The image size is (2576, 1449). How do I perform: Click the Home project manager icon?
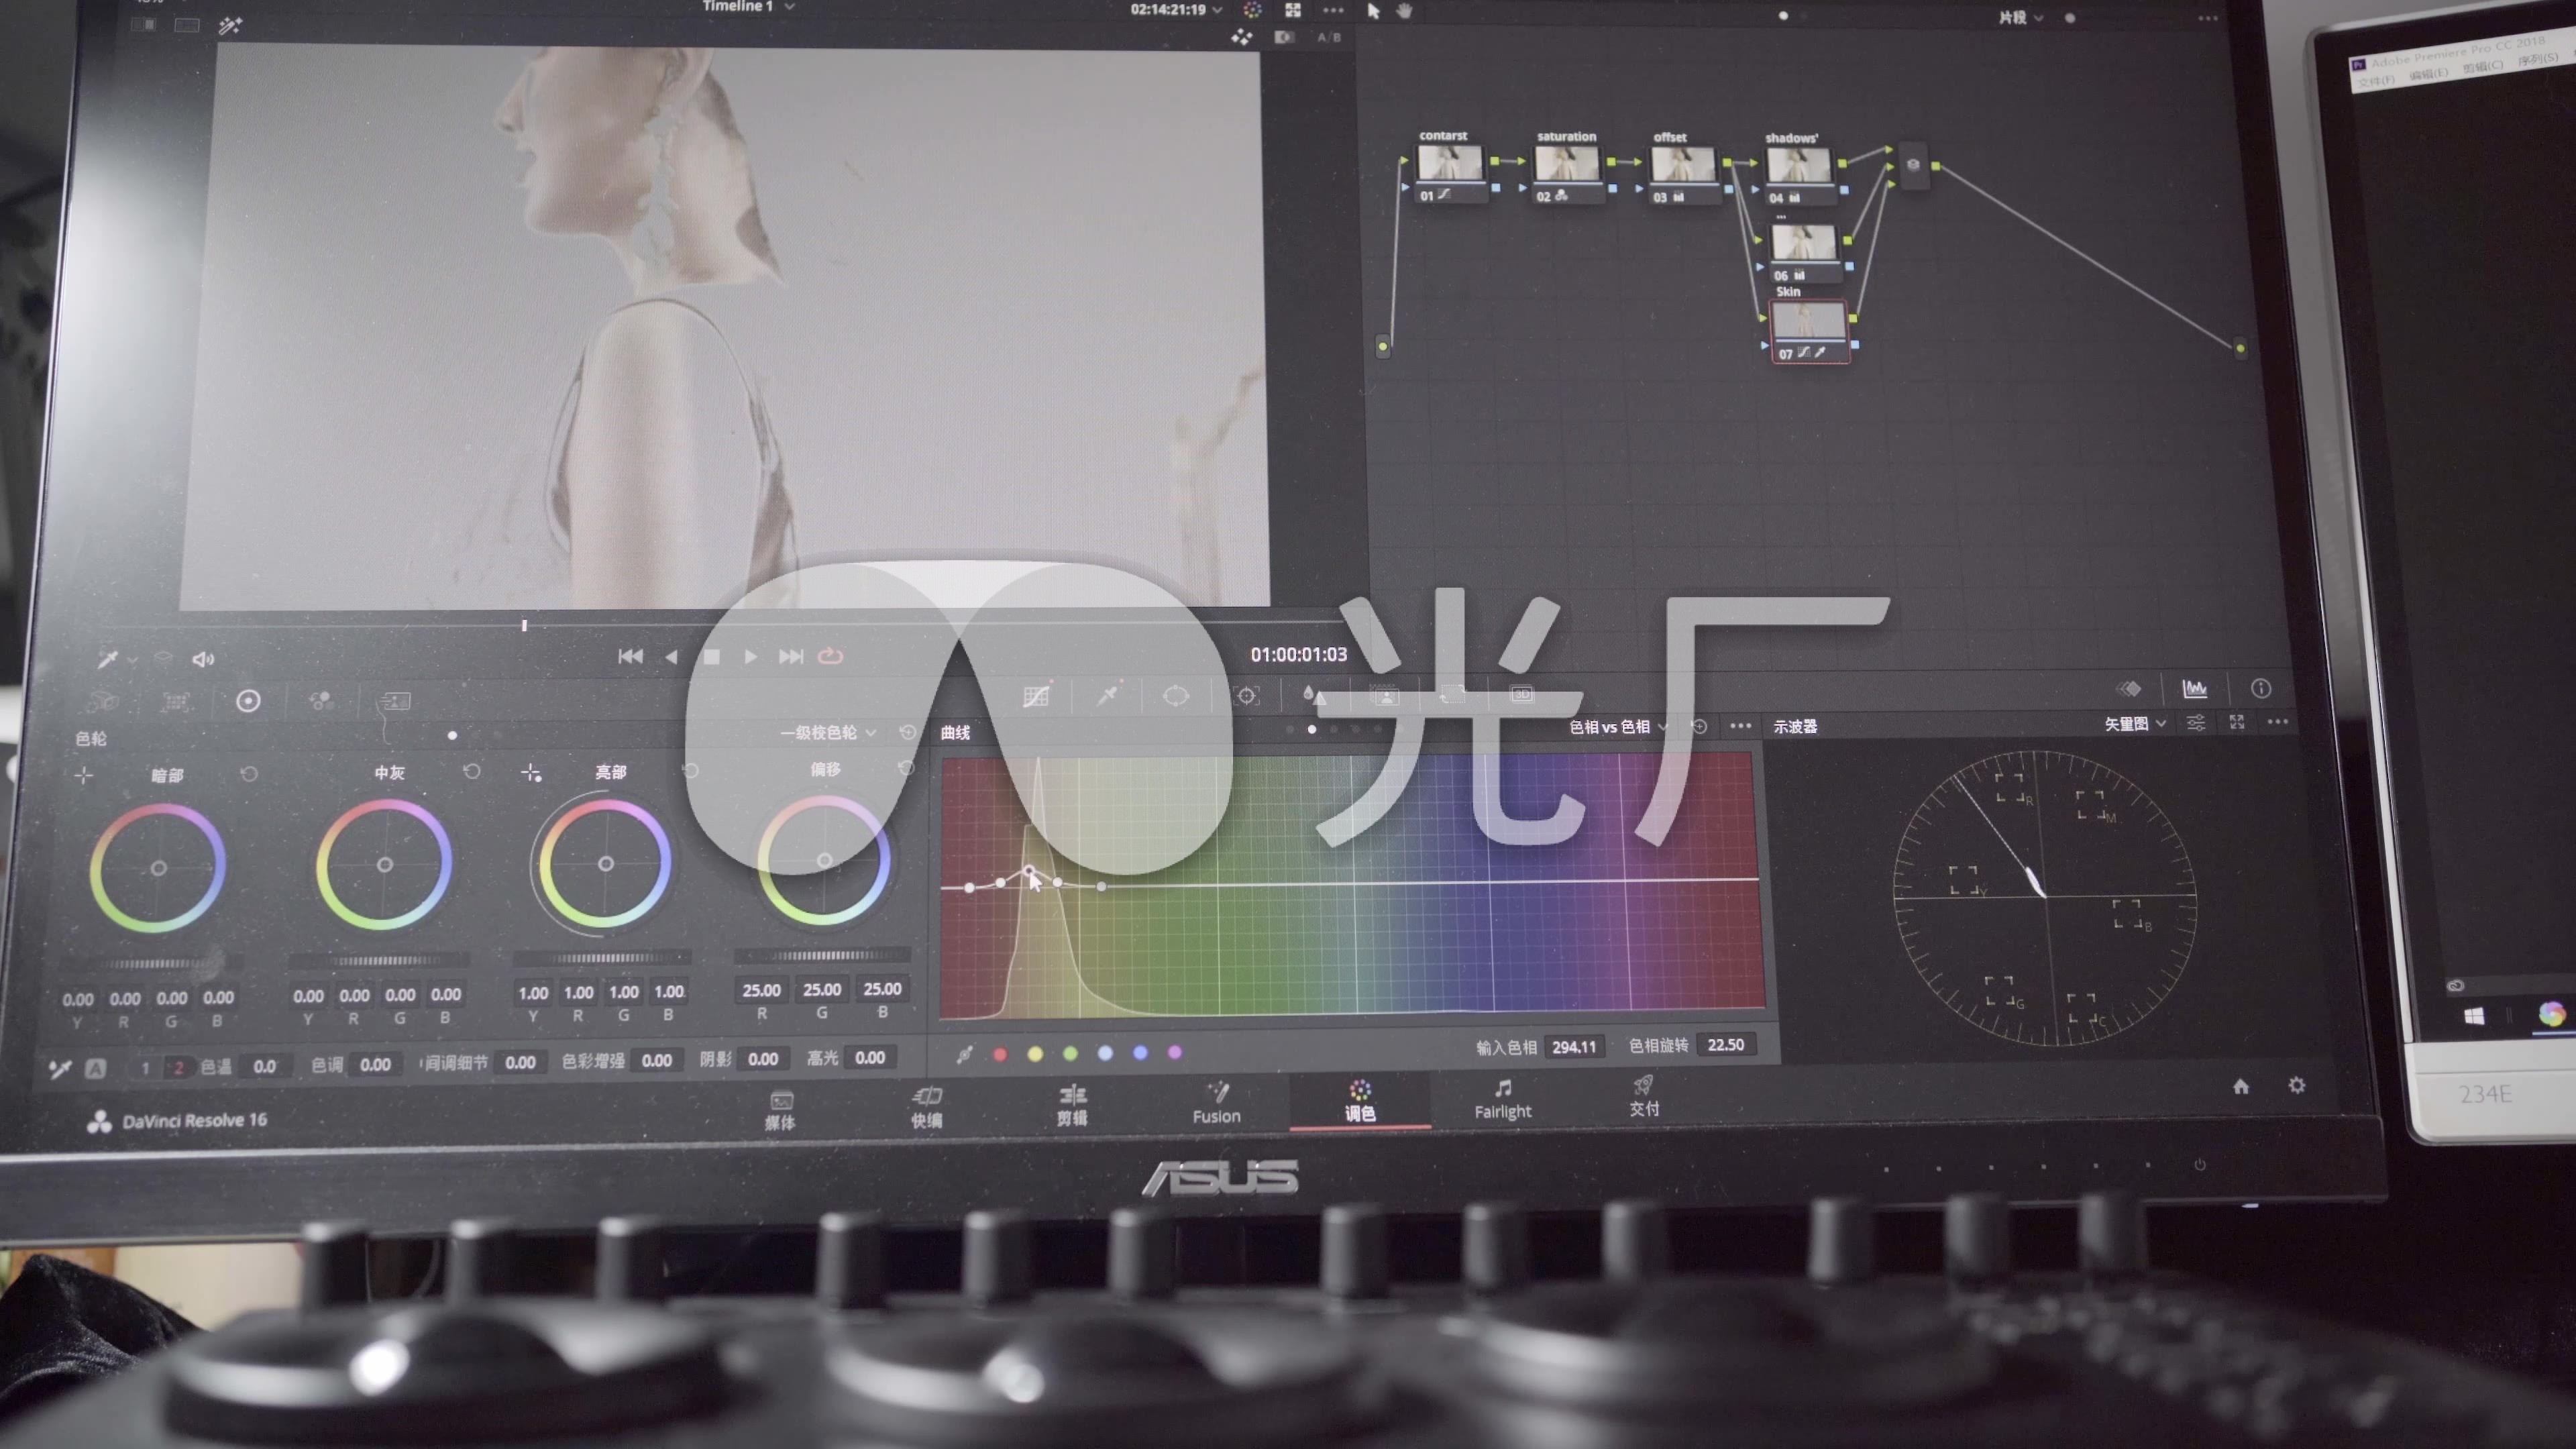(2241, 1086)
